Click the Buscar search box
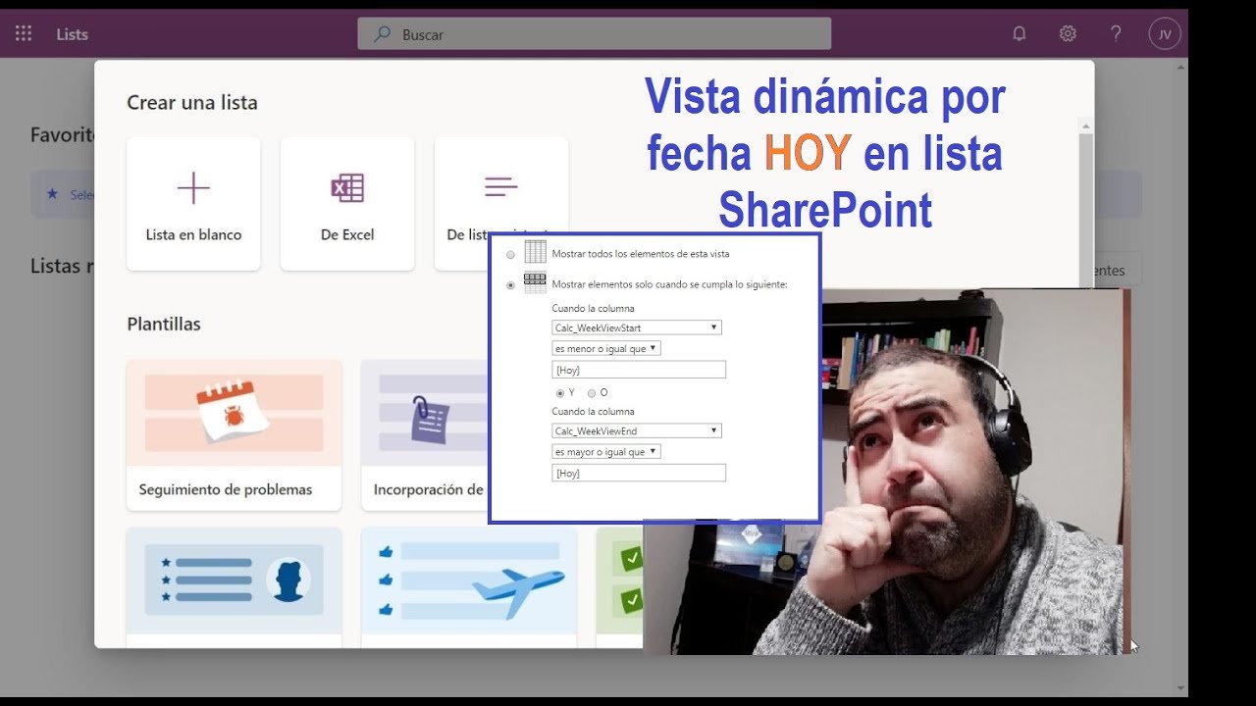 (595, 33)
